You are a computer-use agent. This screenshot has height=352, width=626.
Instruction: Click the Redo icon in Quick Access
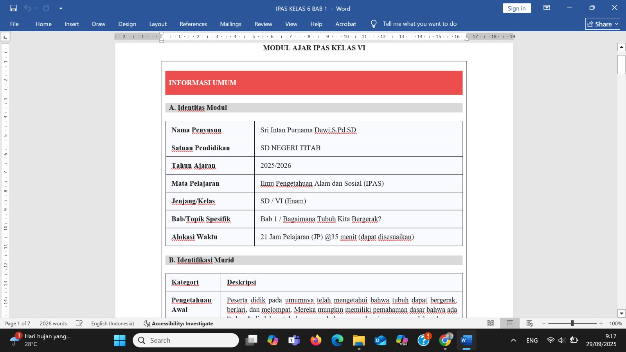(46, 8)
